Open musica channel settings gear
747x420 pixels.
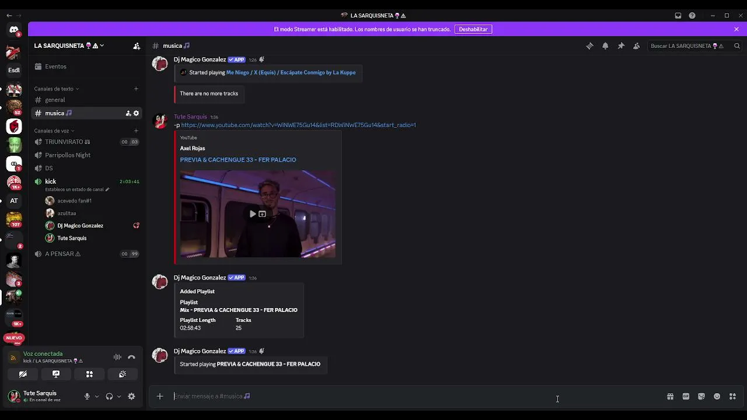[137, 113]
